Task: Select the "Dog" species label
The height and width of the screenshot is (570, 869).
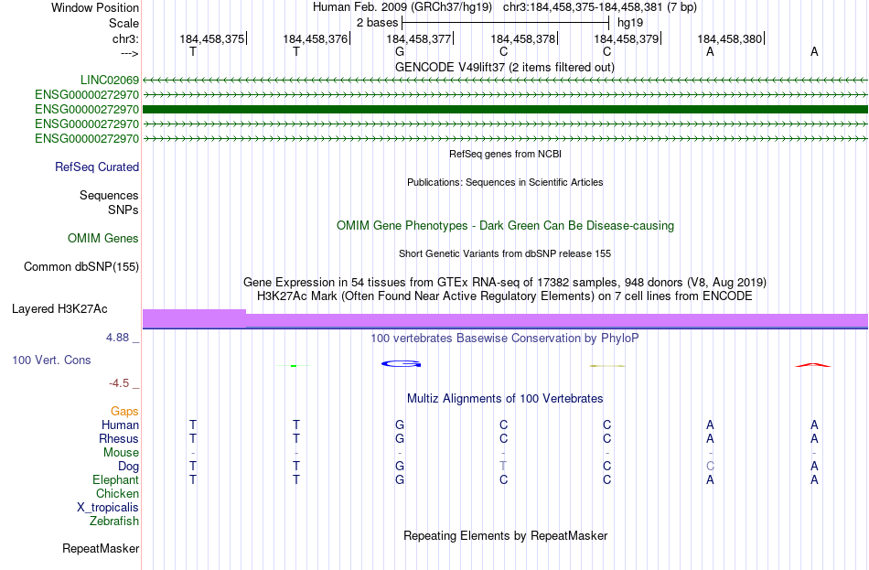Action: 128,467
